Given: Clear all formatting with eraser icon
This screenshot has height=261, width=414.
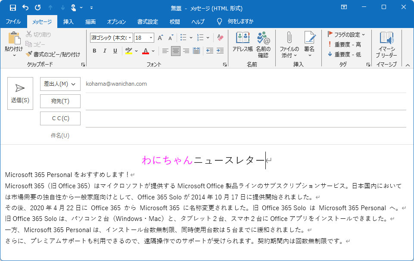Looking at the screenshot, I should point(220,37).
